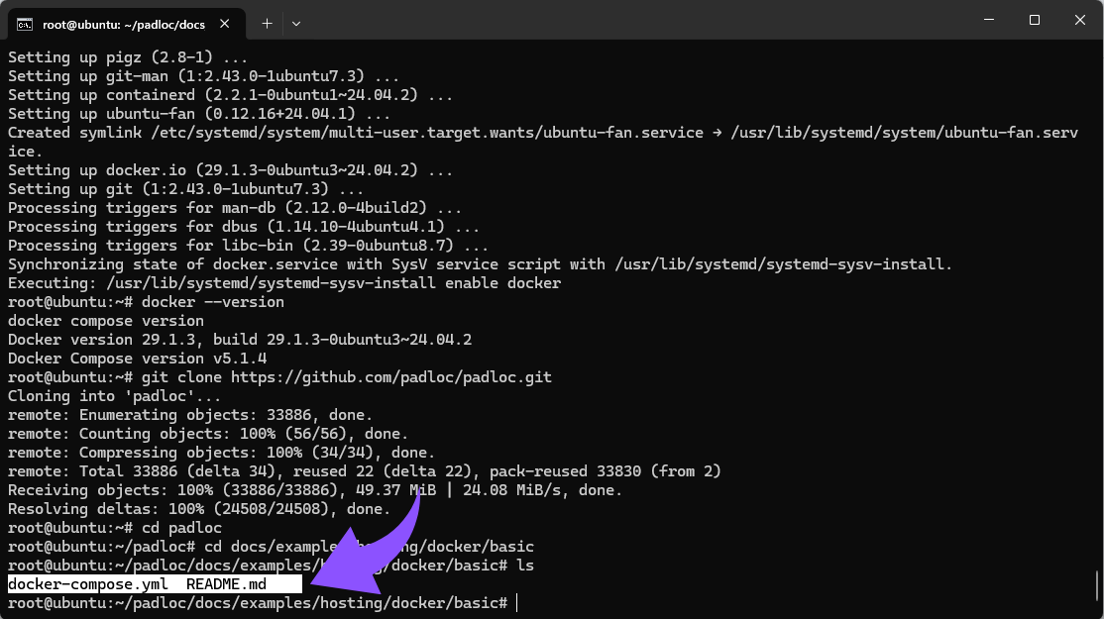This screenshot has height=619, width=1104.
Task: Click 'Processing triggers for man-db' line
Action: [235, 208]
